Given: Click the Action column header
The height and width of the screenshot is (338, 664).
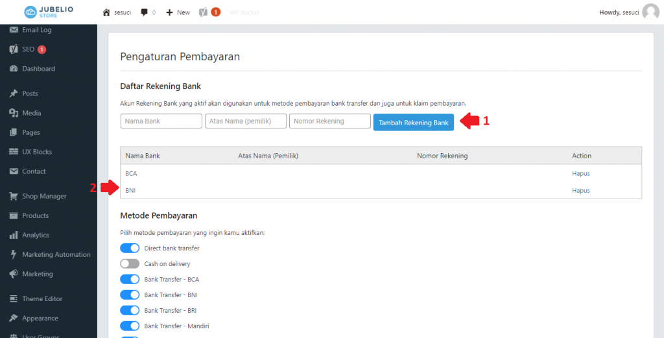Looking at the screenshot, I should coord(582,156).
